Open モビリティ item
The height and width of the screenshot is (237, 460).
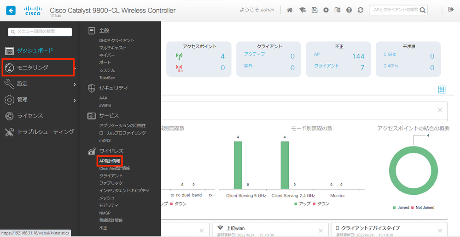coord(109,205)
